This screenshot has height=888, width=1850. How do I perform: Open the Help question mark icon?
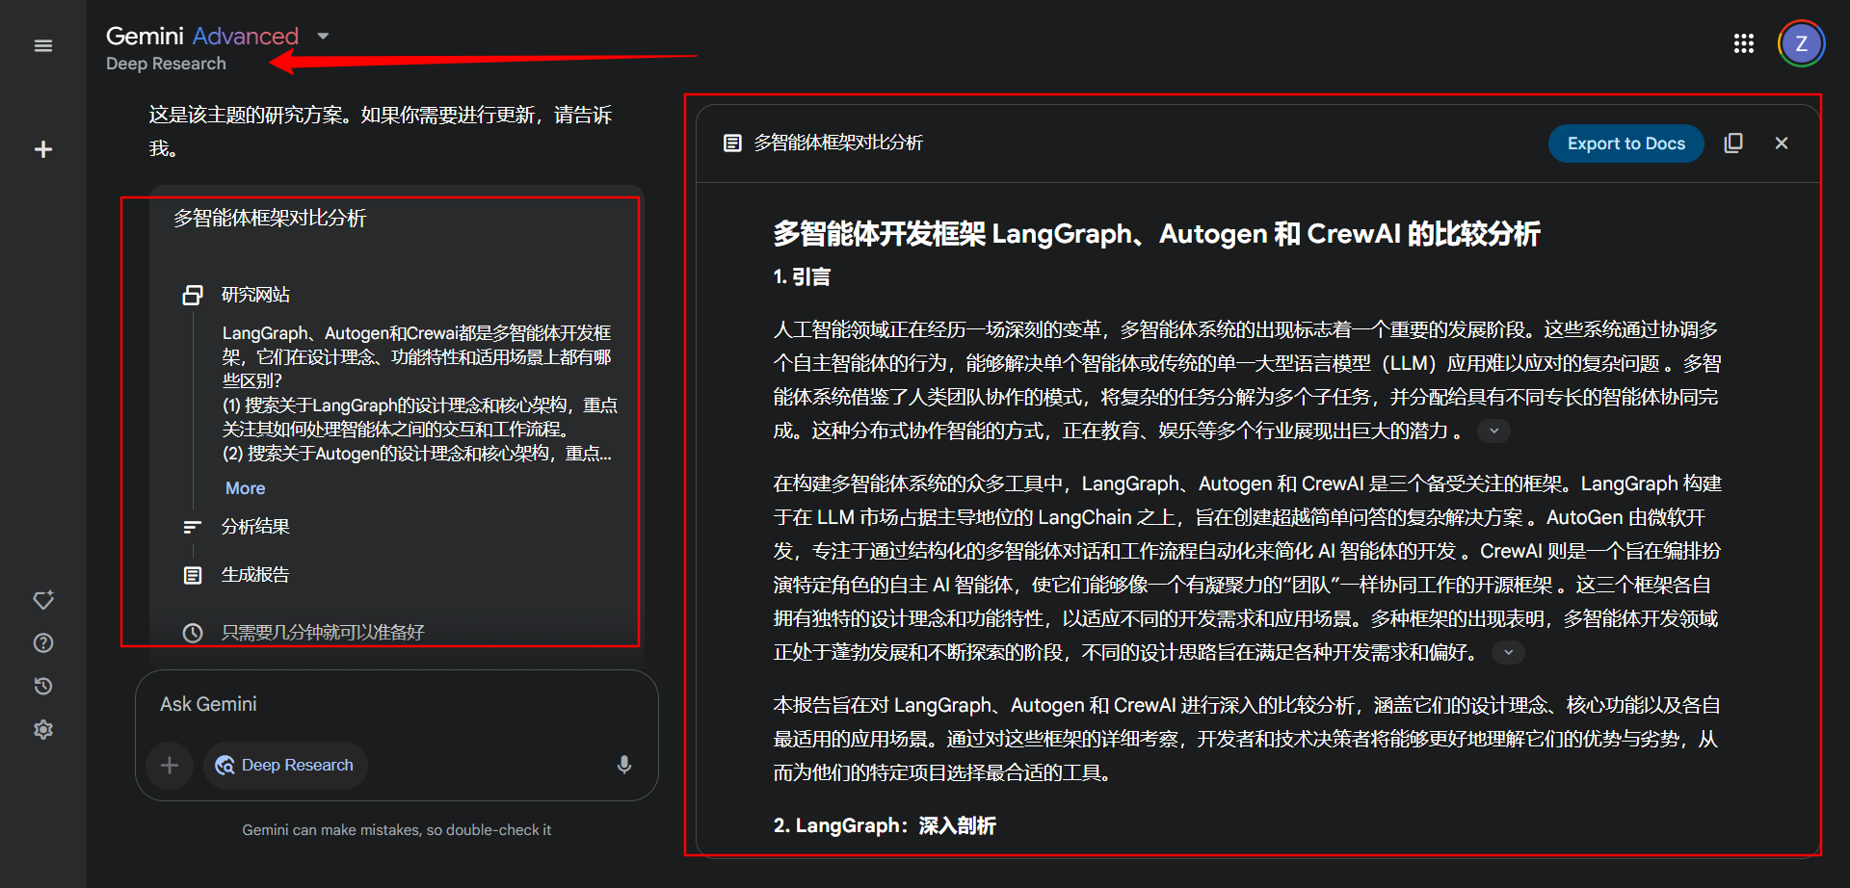coord(43,643)
